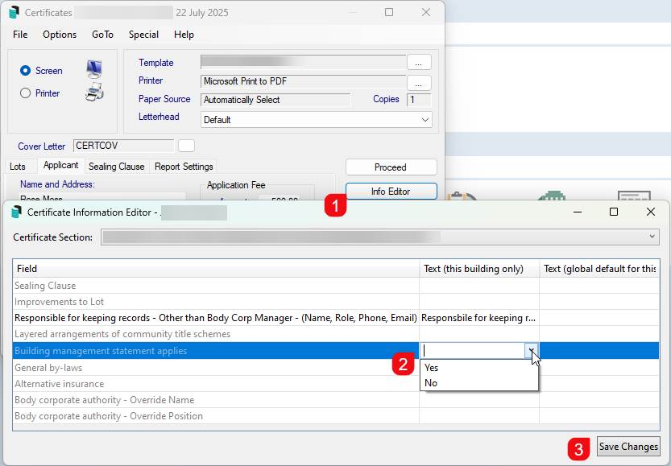Image resolution: width=671 pixels, height=466 pixels.
Task: Click the Paper Source field
Action: tap(275, 100)
